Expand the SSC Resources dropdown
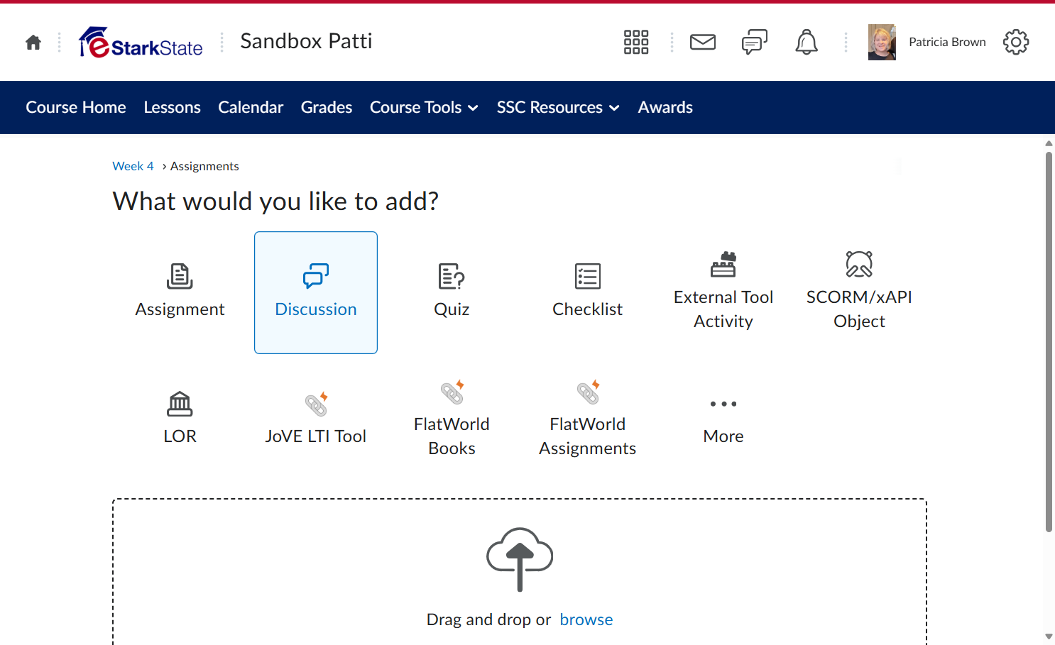 (x=558, y=107)
